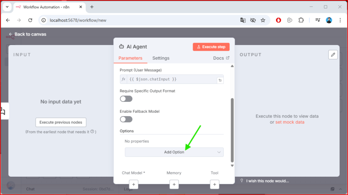Click the reset icon in Prompt field

coord(220,80)
